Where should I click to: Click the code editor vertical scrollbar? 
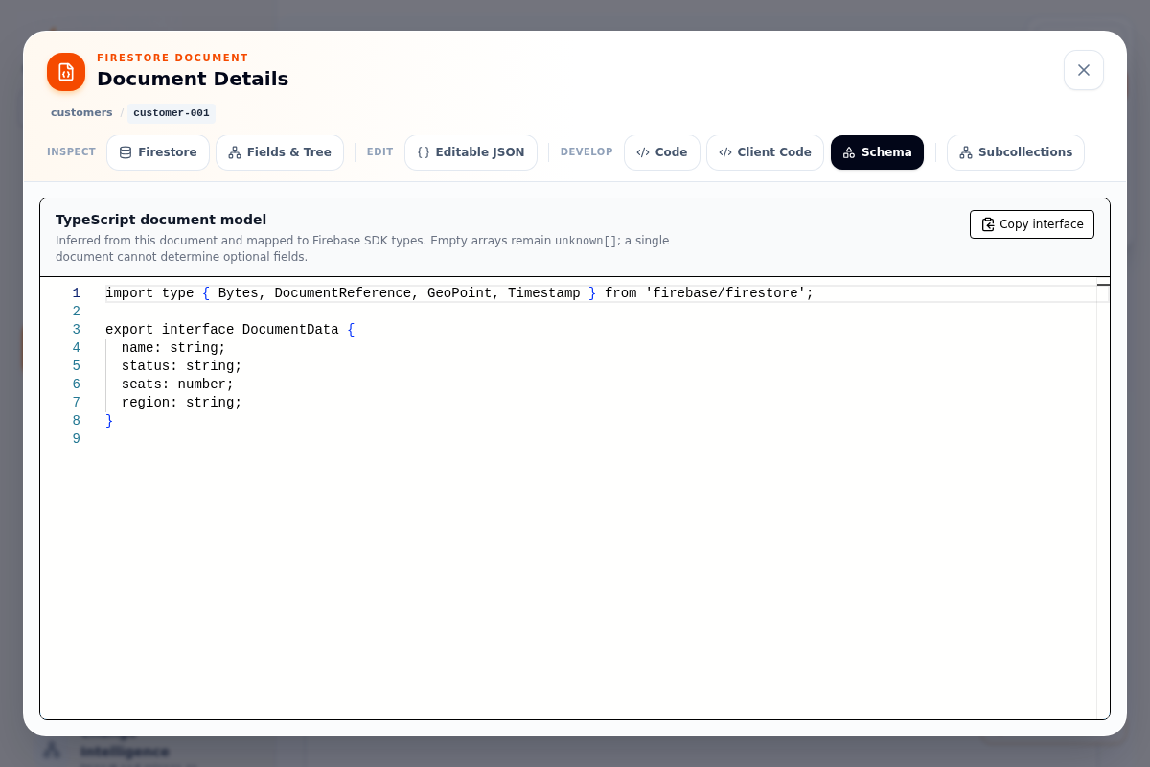click(x=1103, y=498)
